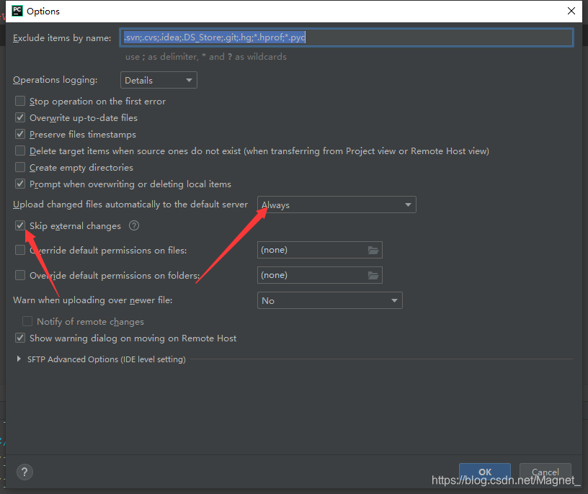
Task: Enable Override default permissions on files
Action: [20, 250]
